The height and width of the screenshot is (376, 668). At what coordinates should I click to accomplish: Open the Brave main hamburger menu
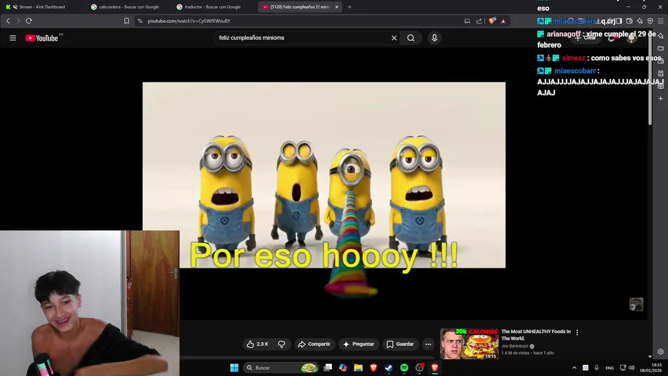click(661, 21)
